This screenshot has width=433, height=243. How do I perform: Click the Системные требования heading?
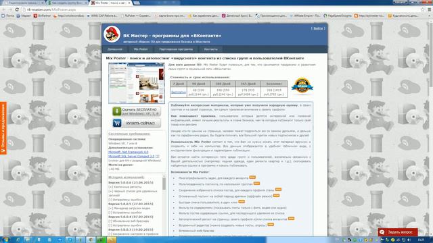pyautogui.click(x=129, y=134)
